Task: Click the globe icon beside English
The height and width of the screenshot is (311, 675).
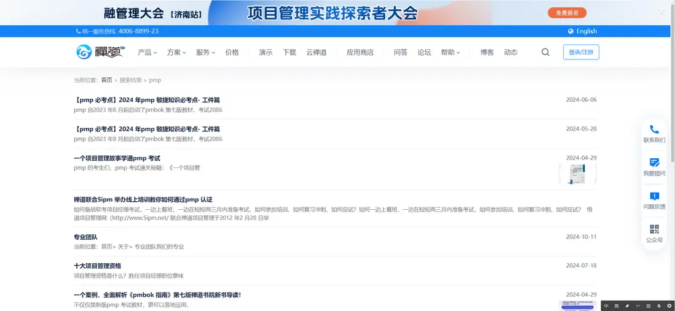Action: tap(571, 31)
